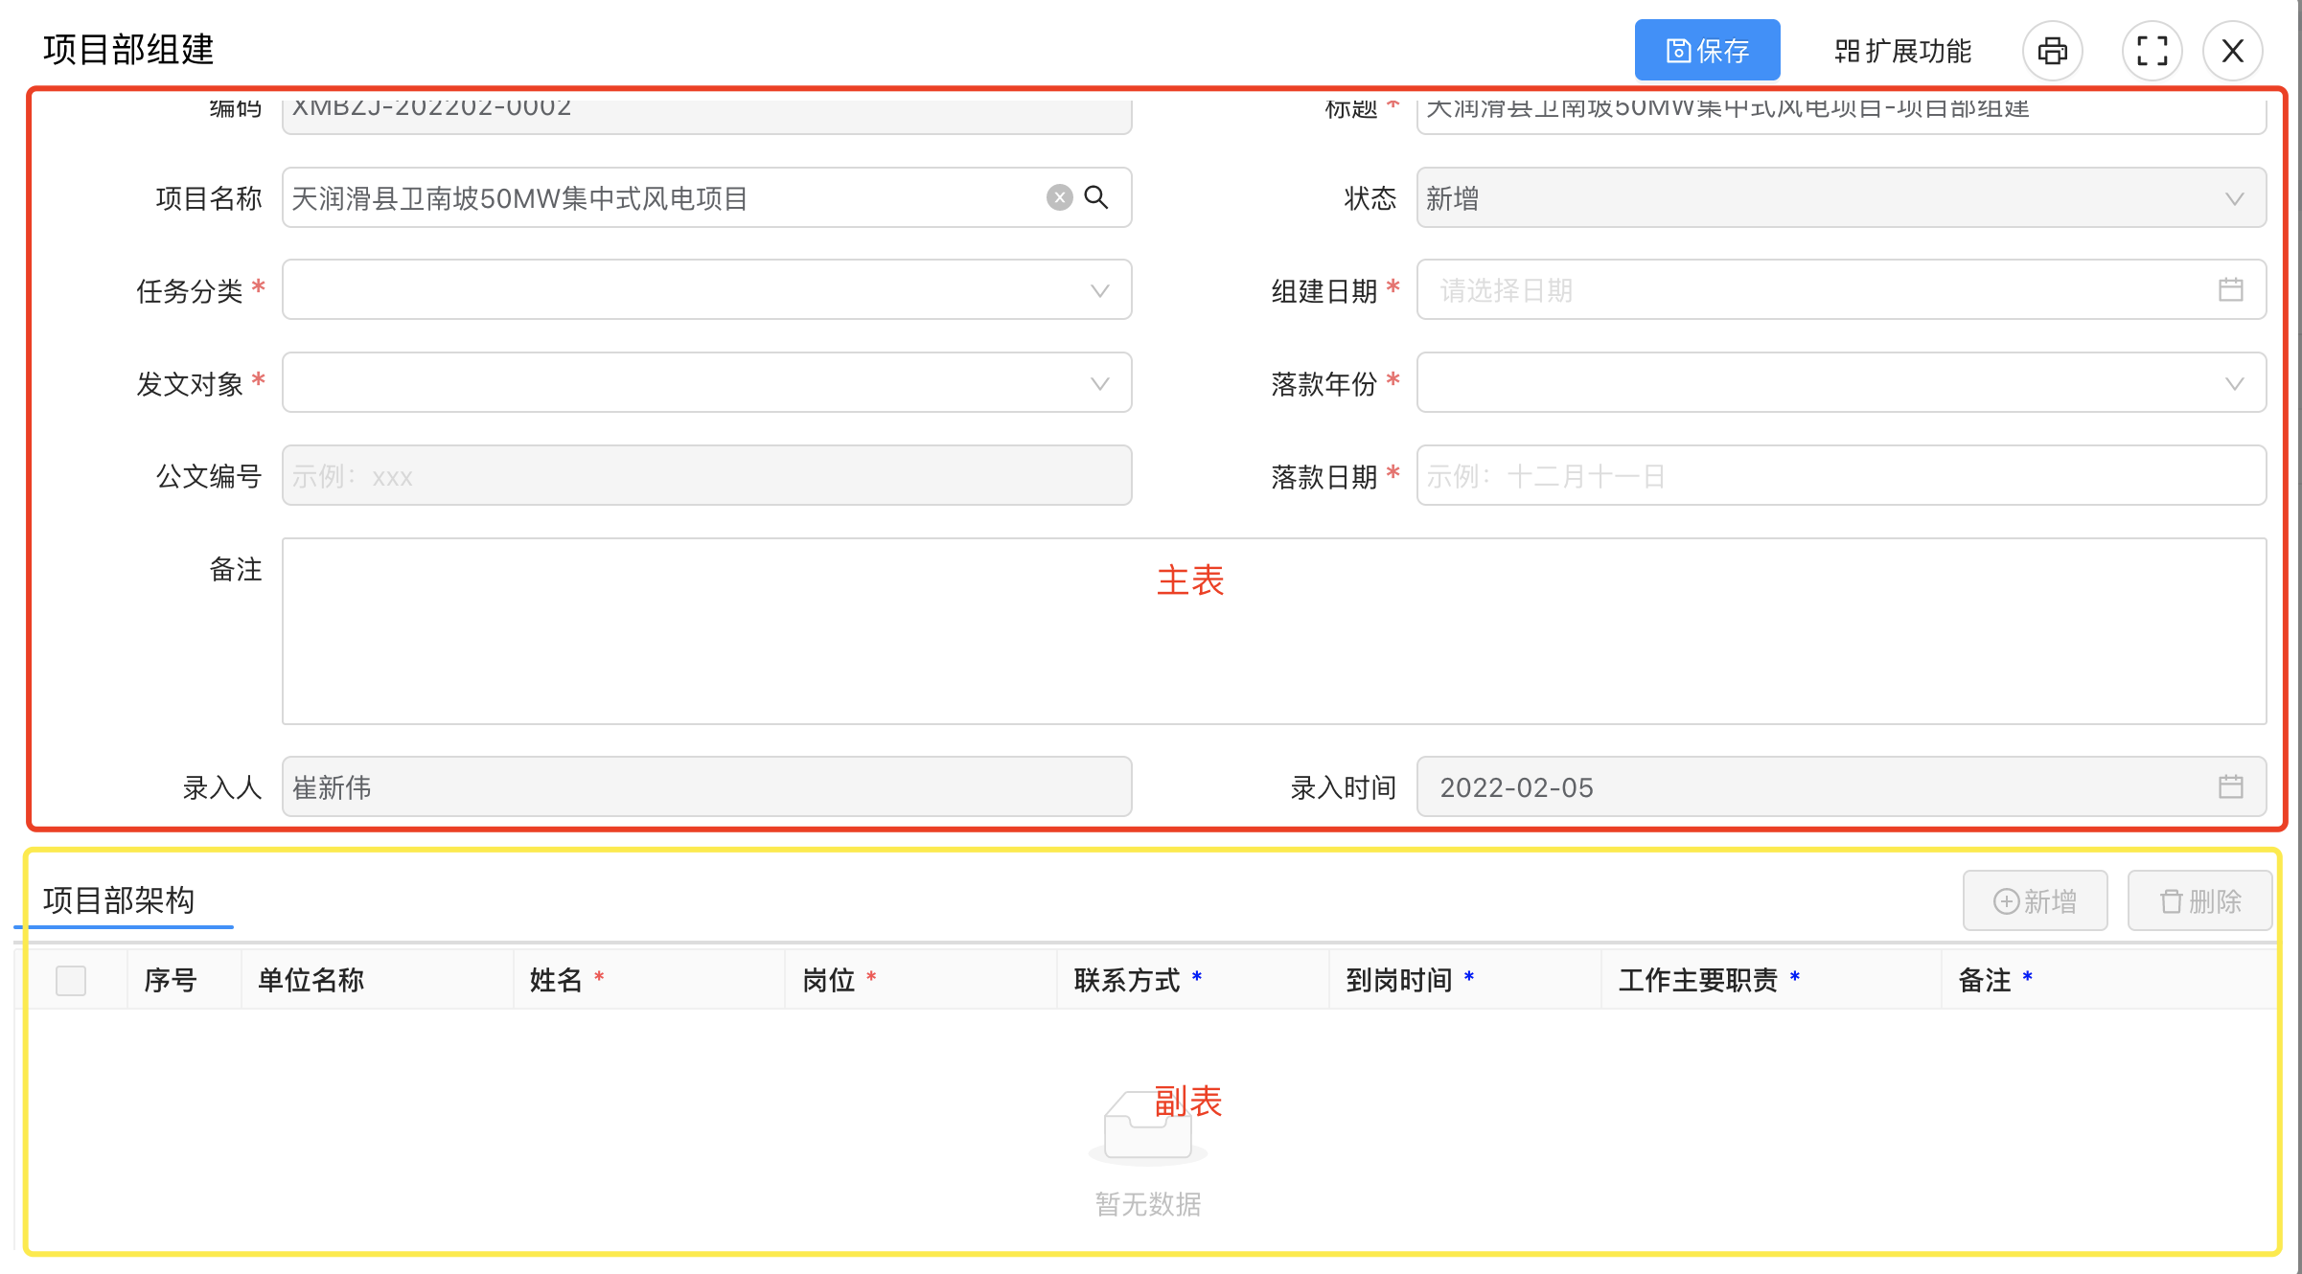Close the 项目部组建 dialog with X
This screenshot has width=2302, height=1274.
2232,51
